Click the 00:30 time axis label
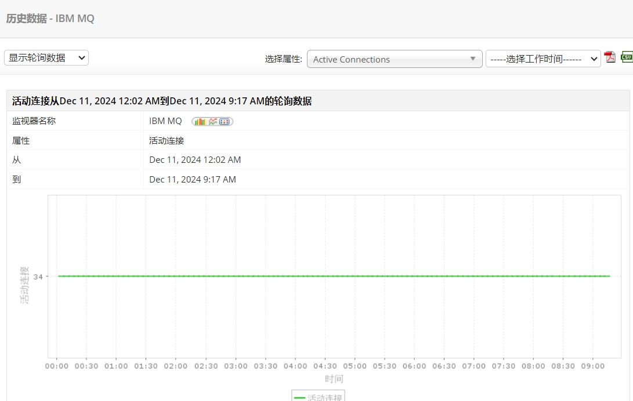The image size is (633, 401). pos(86,366)
